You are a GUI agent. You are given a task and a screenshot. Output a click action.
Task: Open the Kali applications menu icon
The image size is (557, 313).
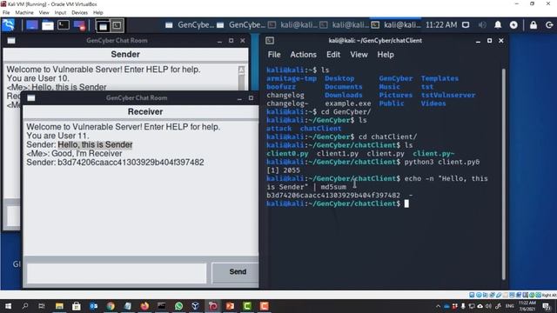tap(9, 25)
